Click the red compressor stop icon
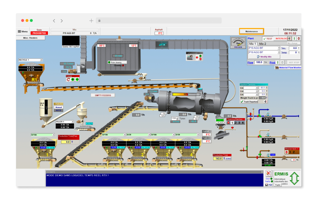This screenshot has width=317, height=199. coord(200,59)
